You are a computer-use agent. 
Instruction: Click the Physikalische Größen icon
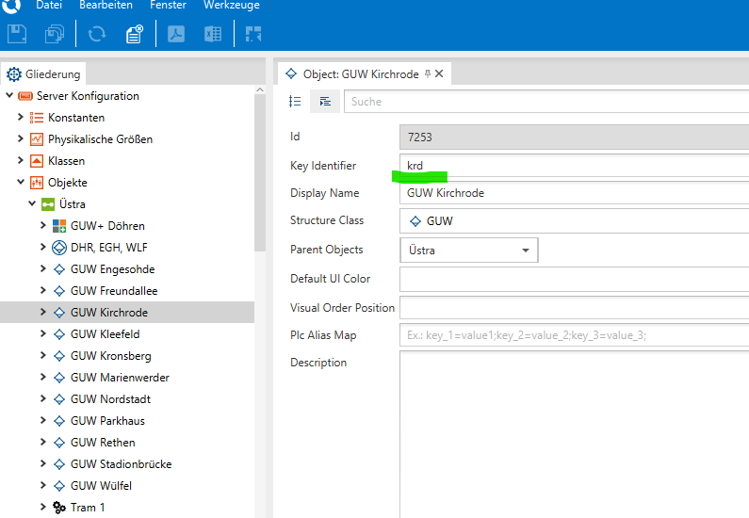(x=37, y=139)
